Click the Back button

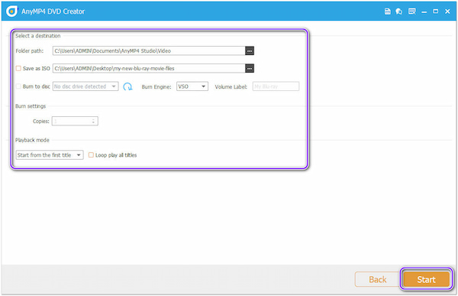[377, 280]
